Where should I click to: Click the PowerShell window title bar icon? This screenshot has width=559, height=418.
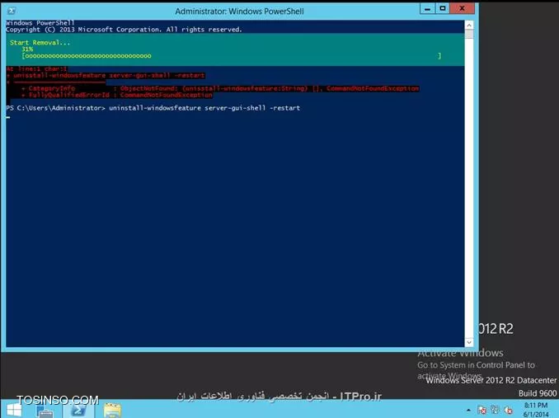tap(12, 11)
